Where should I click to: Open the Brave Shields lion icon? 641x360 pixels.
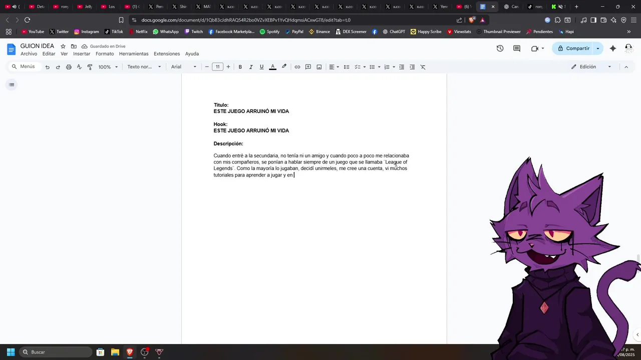click(472, 20)
